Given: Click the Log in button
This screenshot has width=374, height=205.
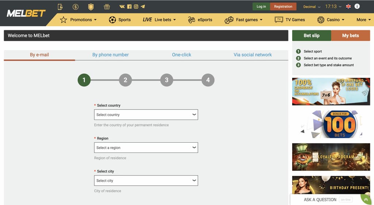Looking at the screenshot, I should [x=261, y=7].
